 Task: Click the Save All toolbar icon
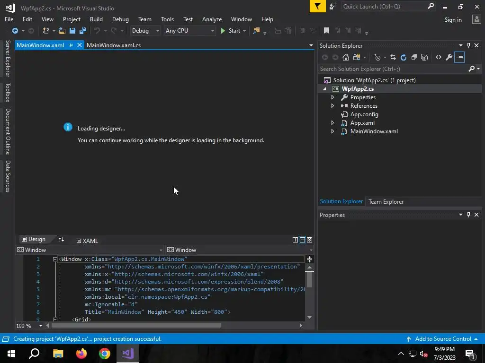(x=83, y=31)
